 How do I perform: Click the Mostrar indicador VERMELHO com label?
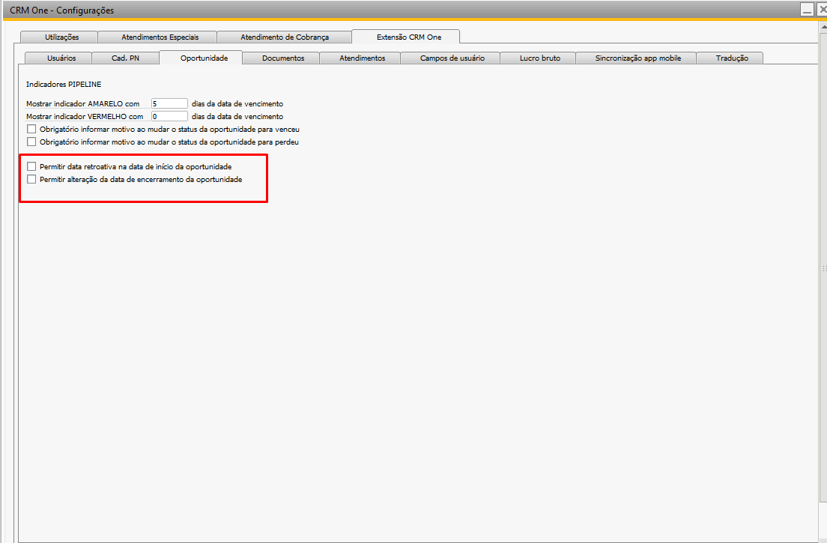coord(85,117)
